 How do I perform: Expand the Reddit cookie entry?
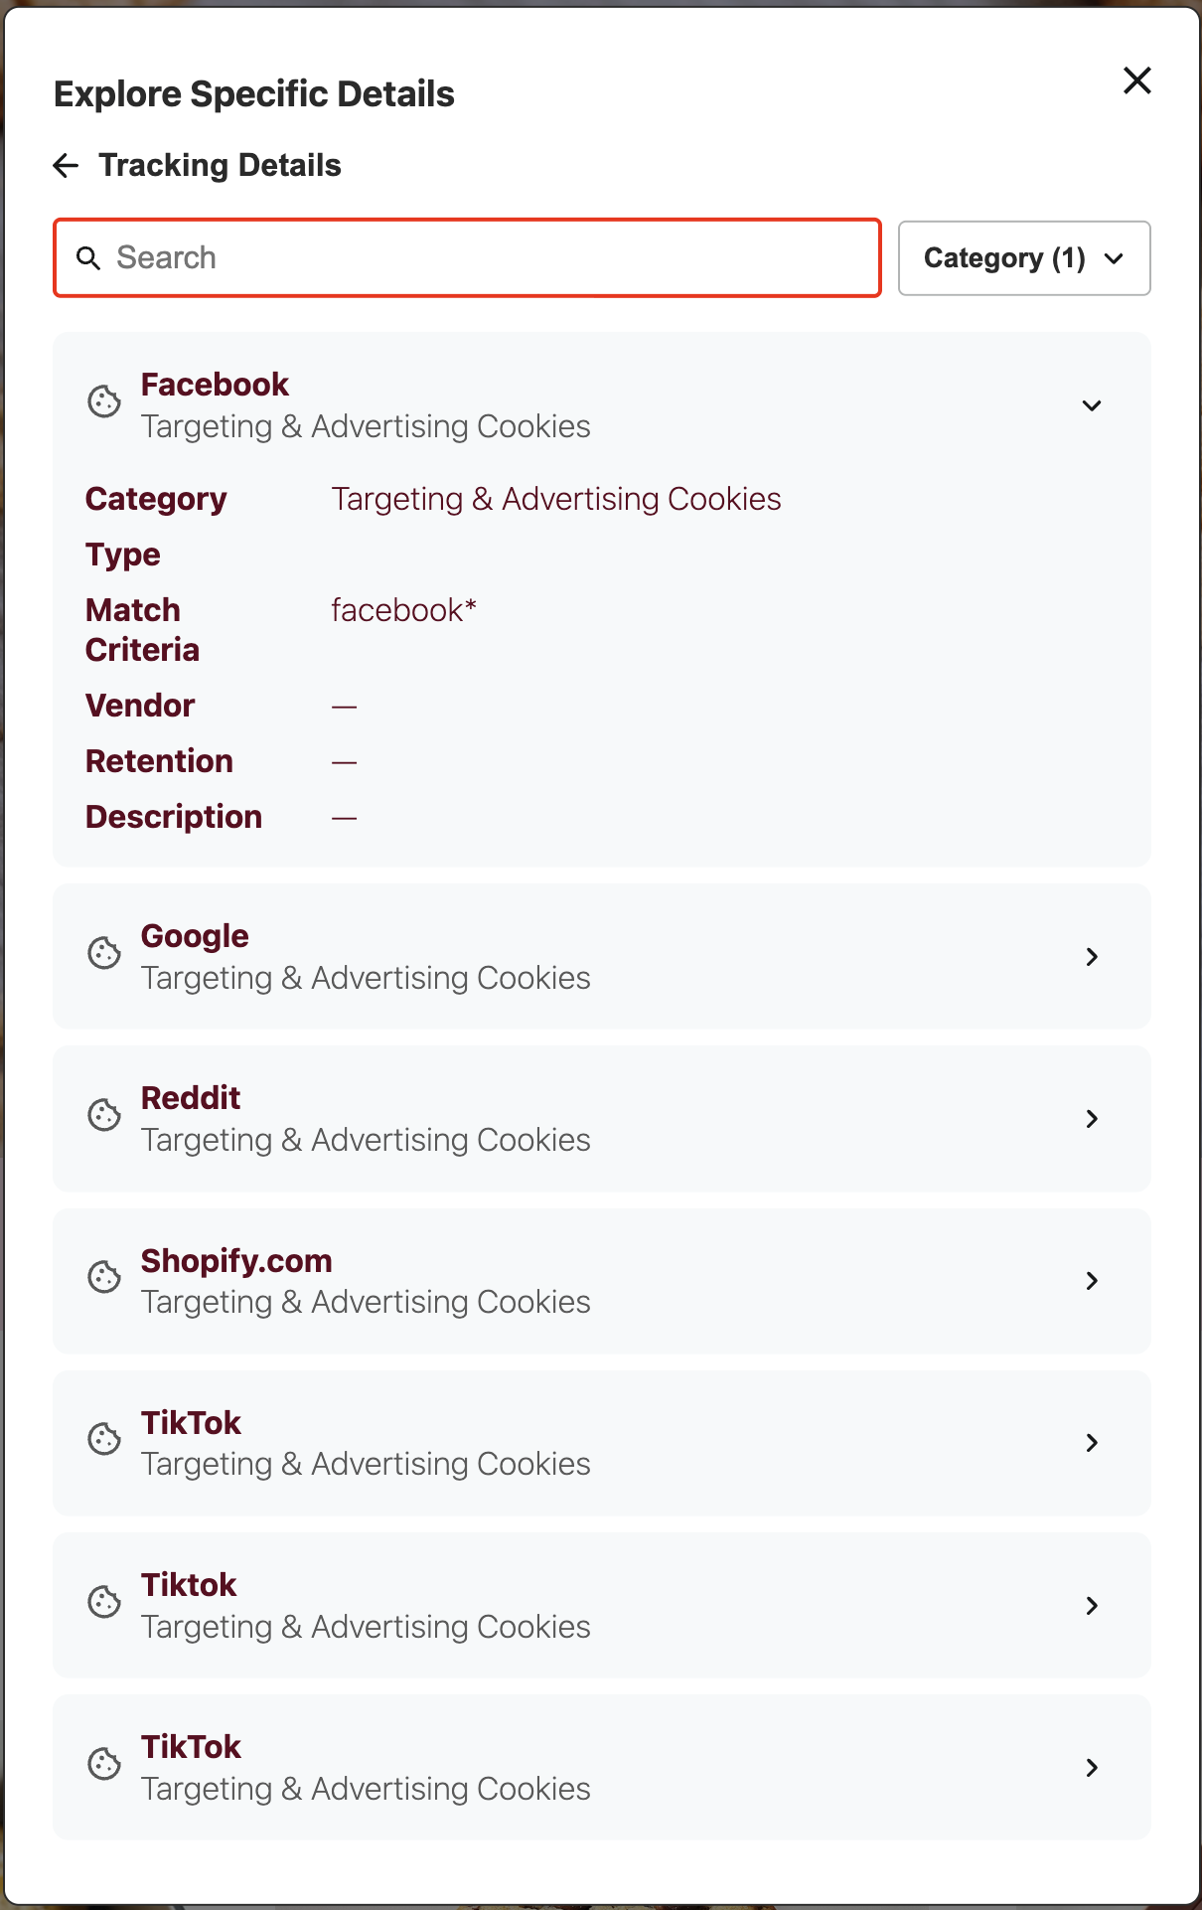[x=1092, y=1118]
